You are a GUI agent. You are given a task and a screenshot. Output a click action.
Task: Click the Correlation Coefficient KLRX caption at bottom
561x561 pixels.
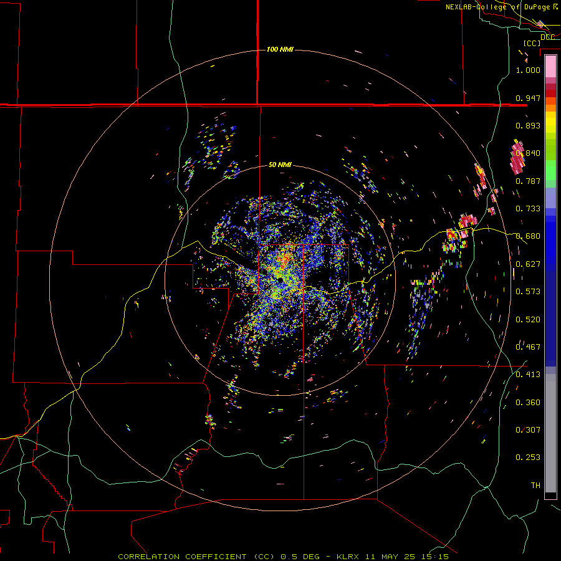click(x=283, y=557)
